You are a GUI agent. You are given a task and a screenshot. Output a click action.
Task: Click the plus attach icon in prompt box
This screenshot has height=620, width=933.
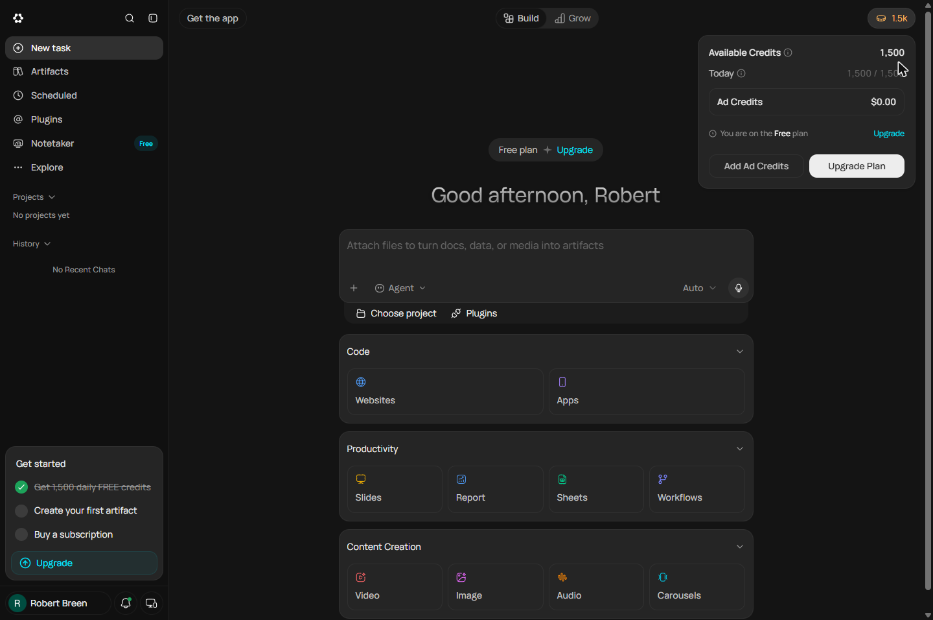[354, 288]
